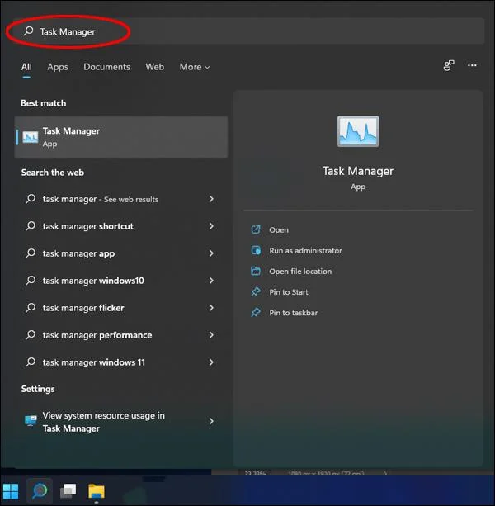495x506 pixels.
Task: Switch to the Apps tab
Action: pyautogui.click(x=58, y=67)
